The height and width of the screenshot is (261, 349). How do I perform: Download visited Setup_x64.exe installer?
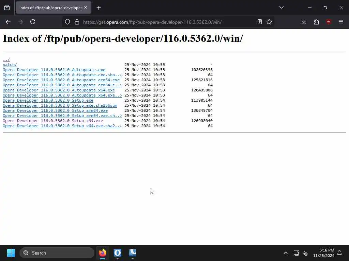[53, 121]
